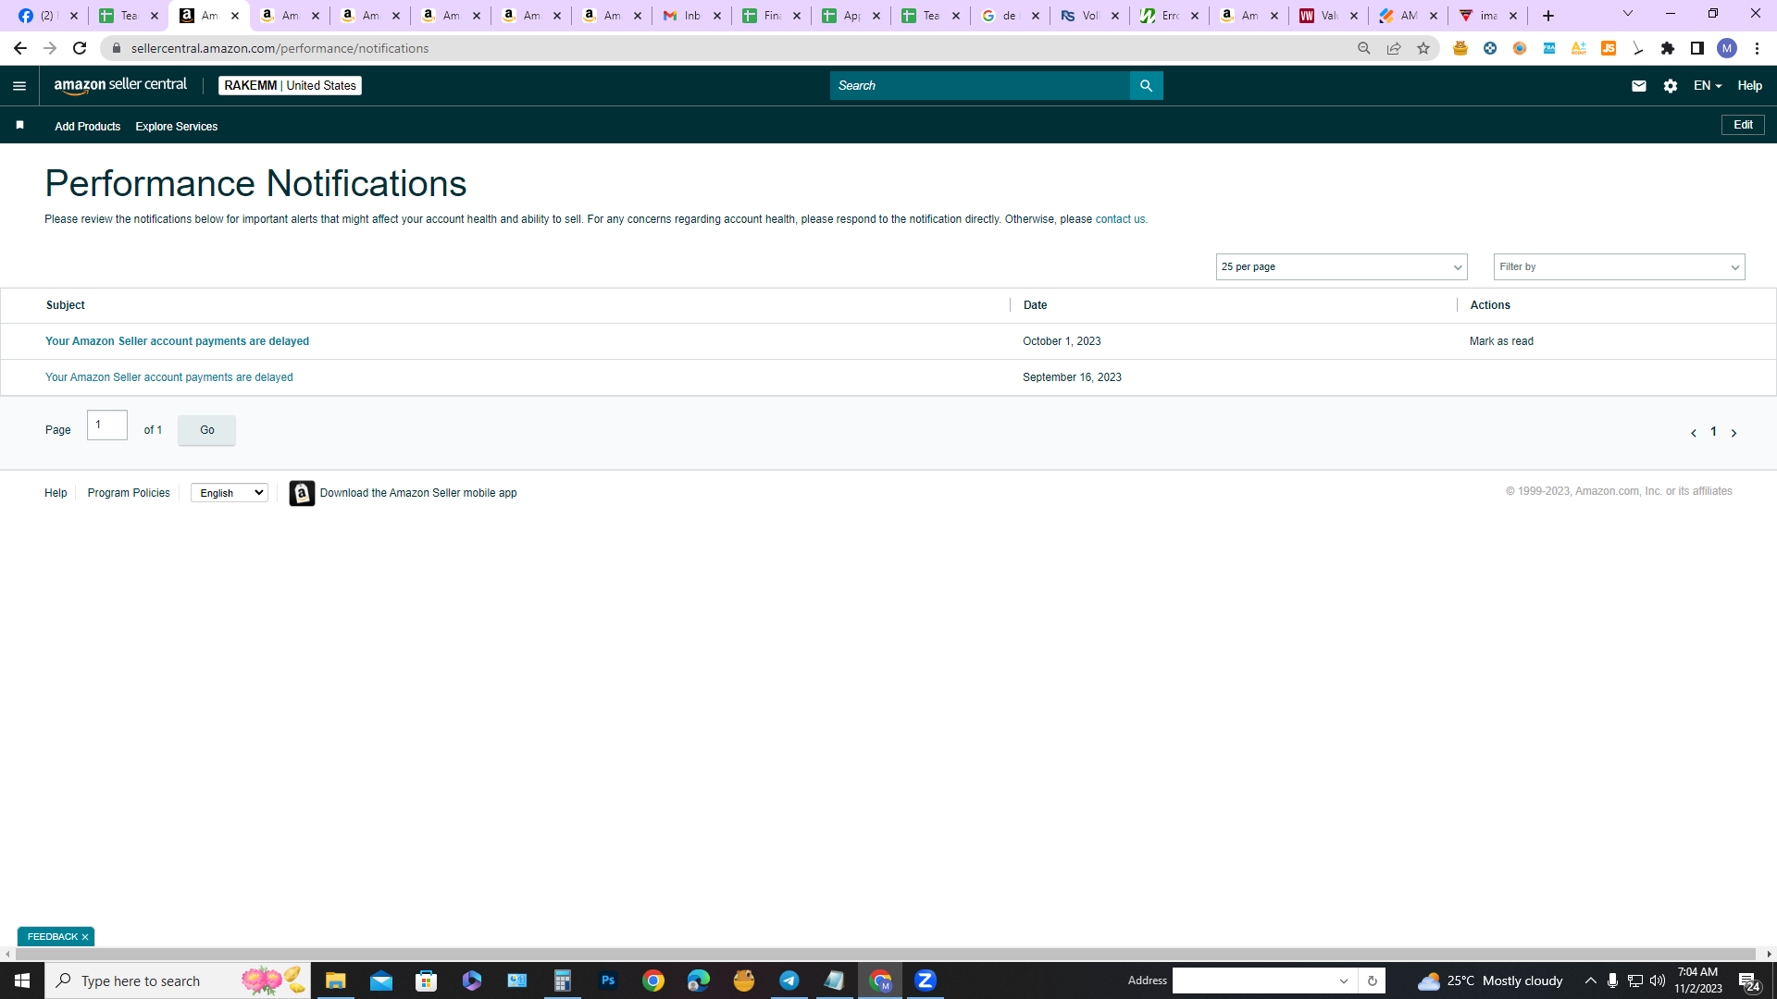Image resolution: width=1777 pixels, height=999 pixels.
Task: Click the Edit button in the header
Action: tap(1743, 125)
